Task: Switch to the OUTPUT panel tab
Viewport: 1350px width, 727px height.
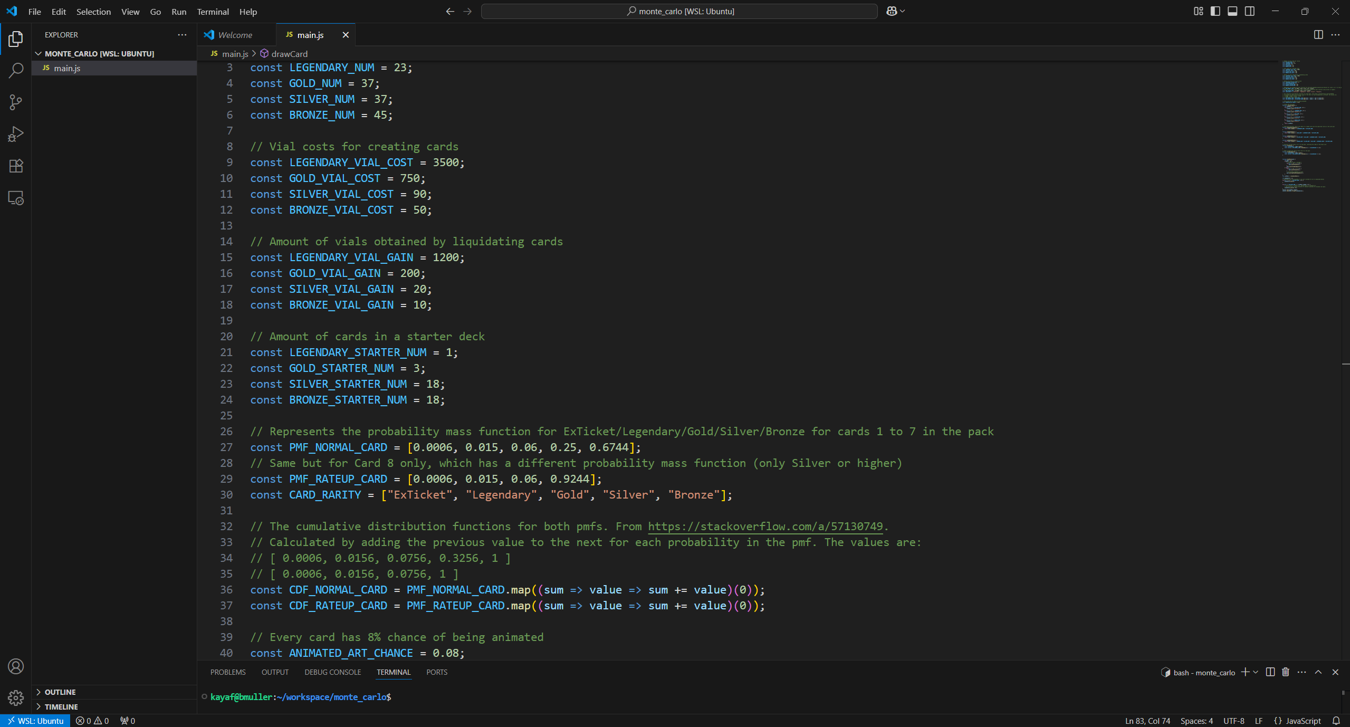Action: click(x=275, y=672)
